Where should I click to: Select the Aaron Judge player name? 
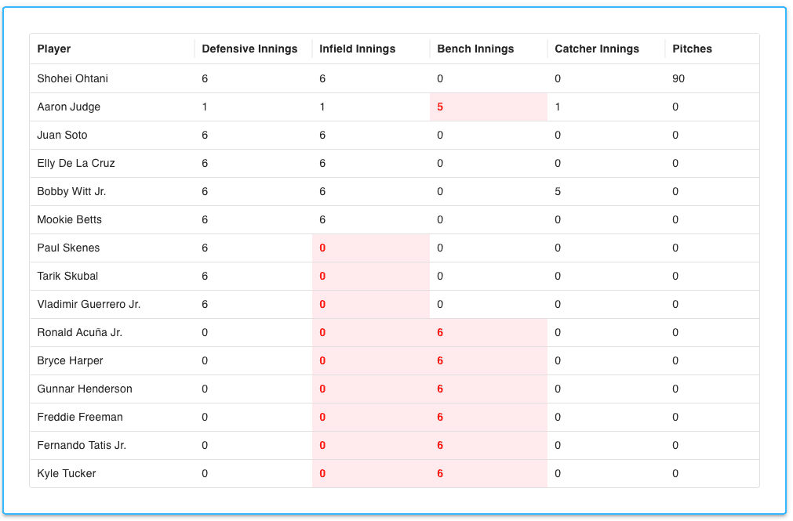(x=69, y=107)
